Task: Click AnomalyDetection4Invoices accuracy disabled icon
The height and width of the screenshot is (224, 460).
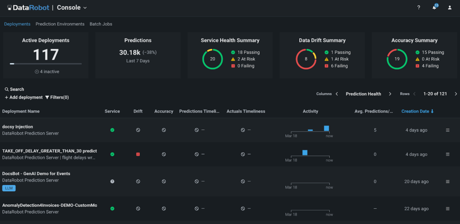Action: (x=164, y=209)
